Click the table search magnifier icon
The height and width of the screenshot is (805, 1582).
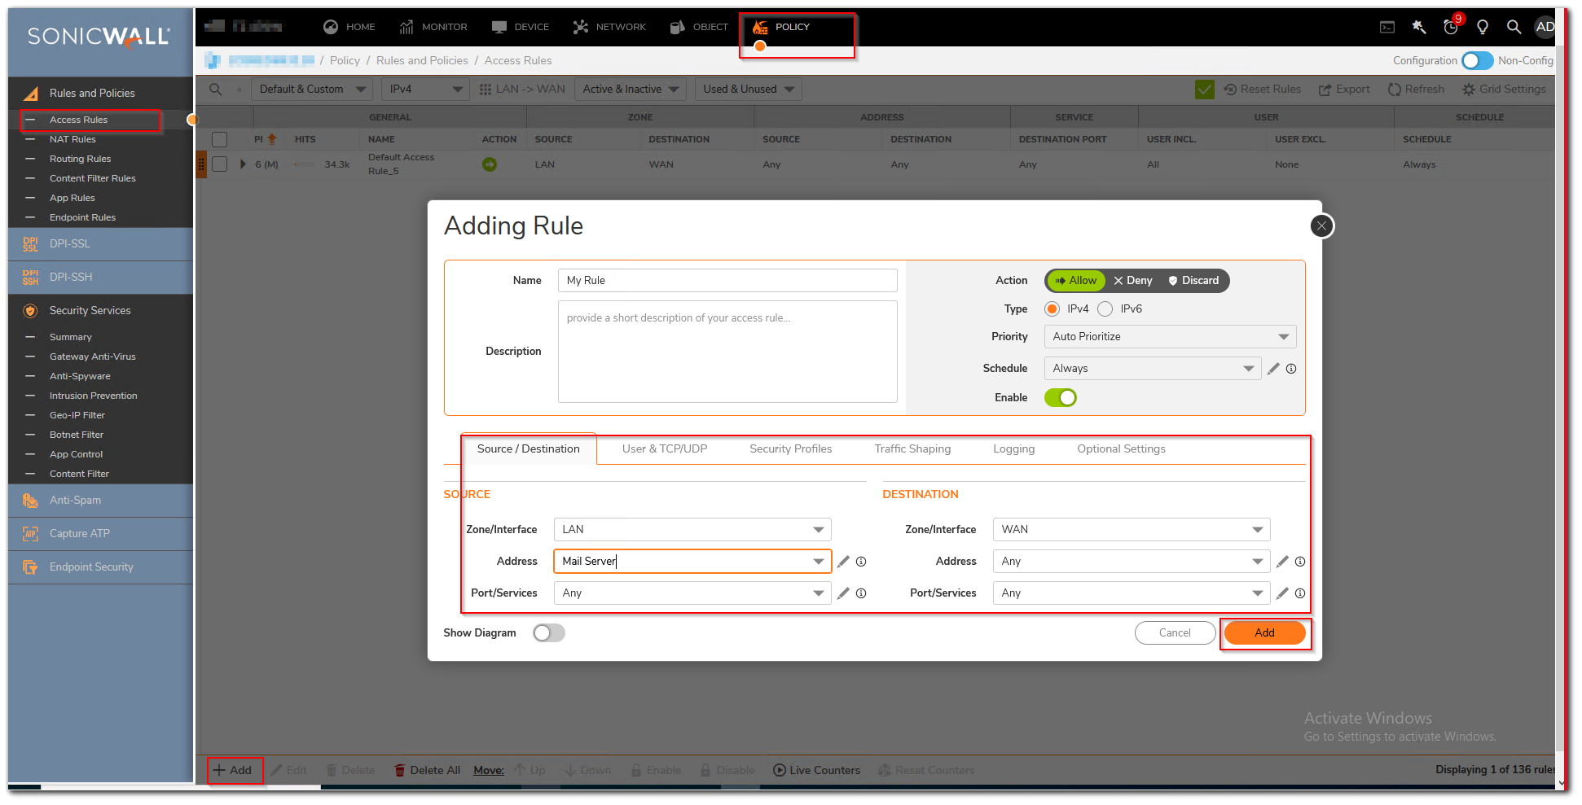(216, 90)
